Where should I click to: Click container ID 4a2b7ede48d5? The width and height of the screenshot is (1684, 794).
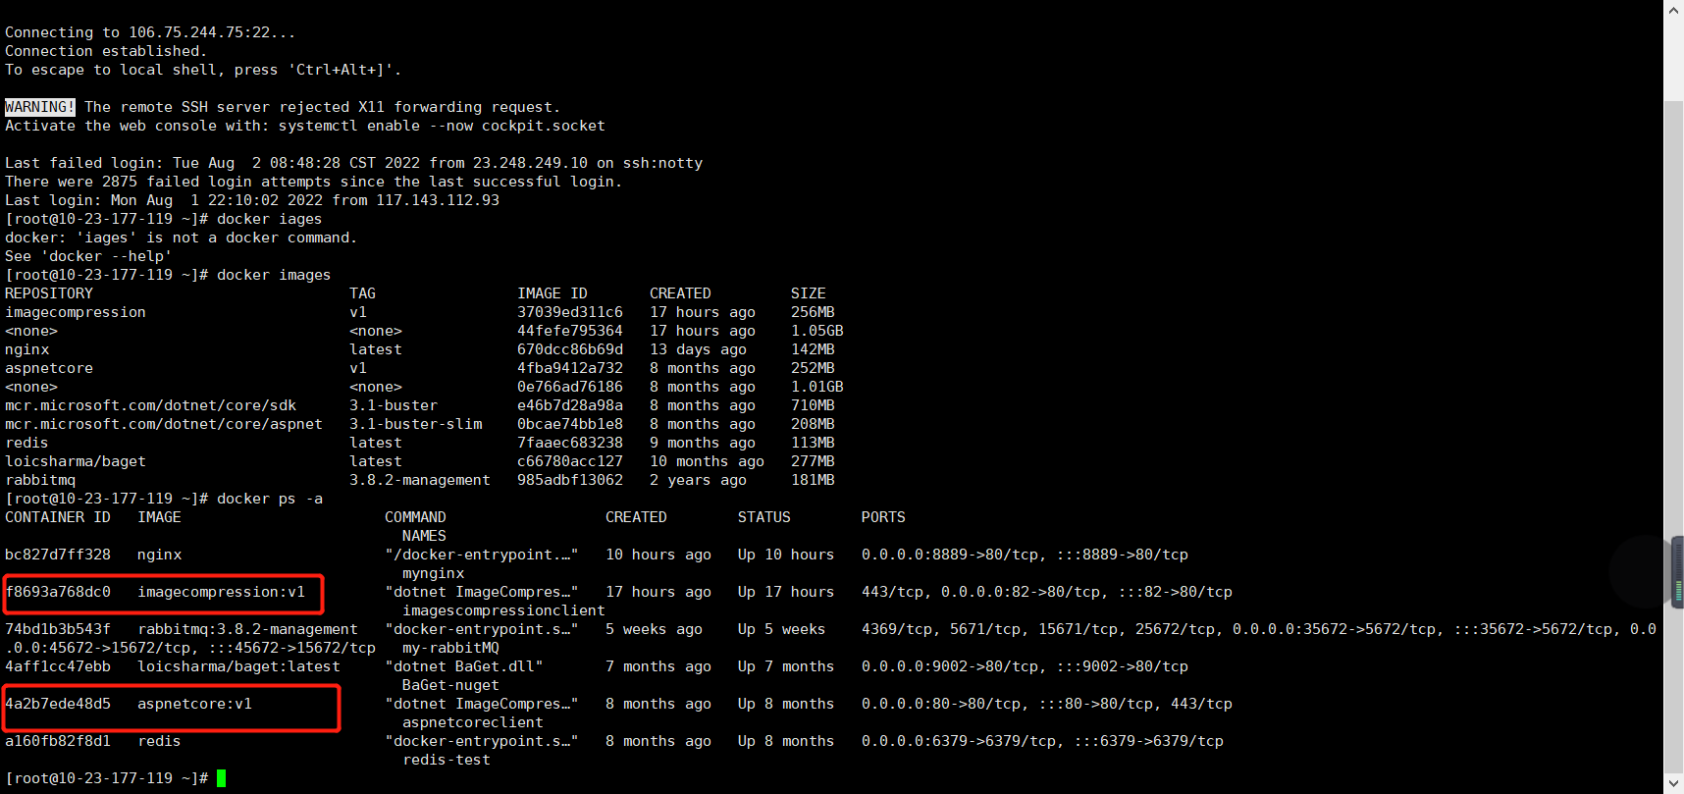58,704
